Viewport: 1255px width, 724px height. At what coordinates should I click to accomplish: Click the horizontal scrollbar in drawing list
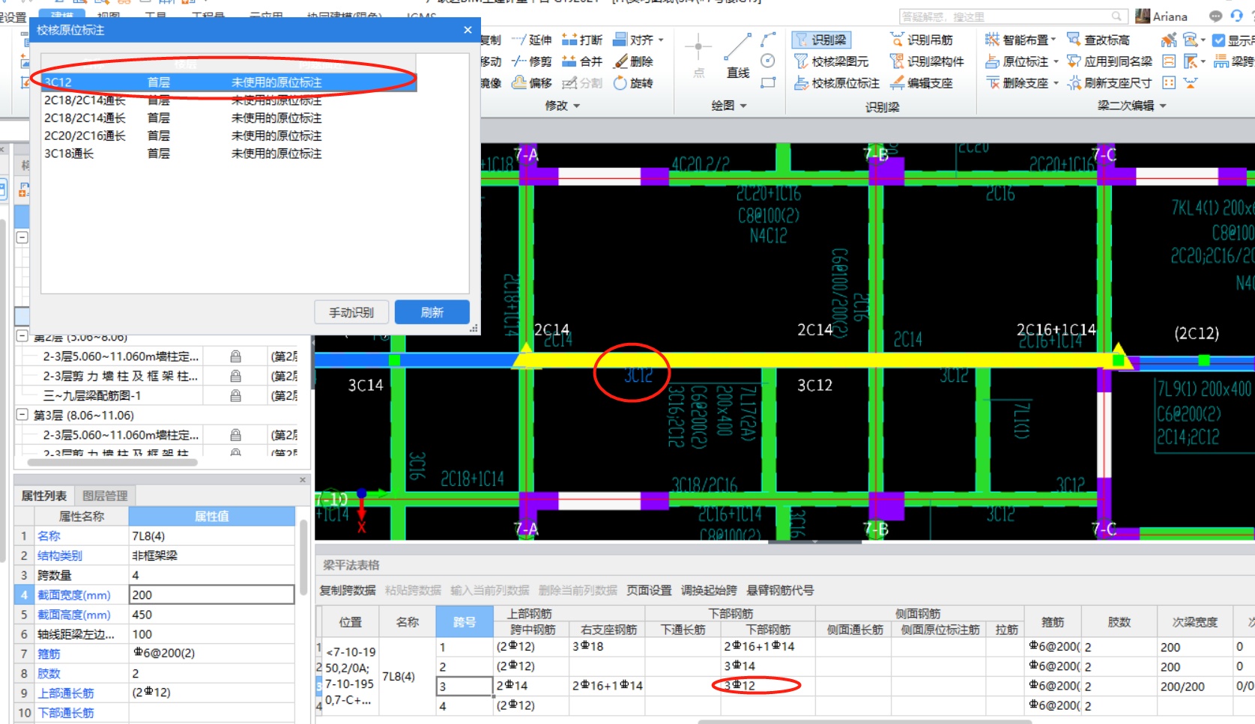tap(112, 462)
